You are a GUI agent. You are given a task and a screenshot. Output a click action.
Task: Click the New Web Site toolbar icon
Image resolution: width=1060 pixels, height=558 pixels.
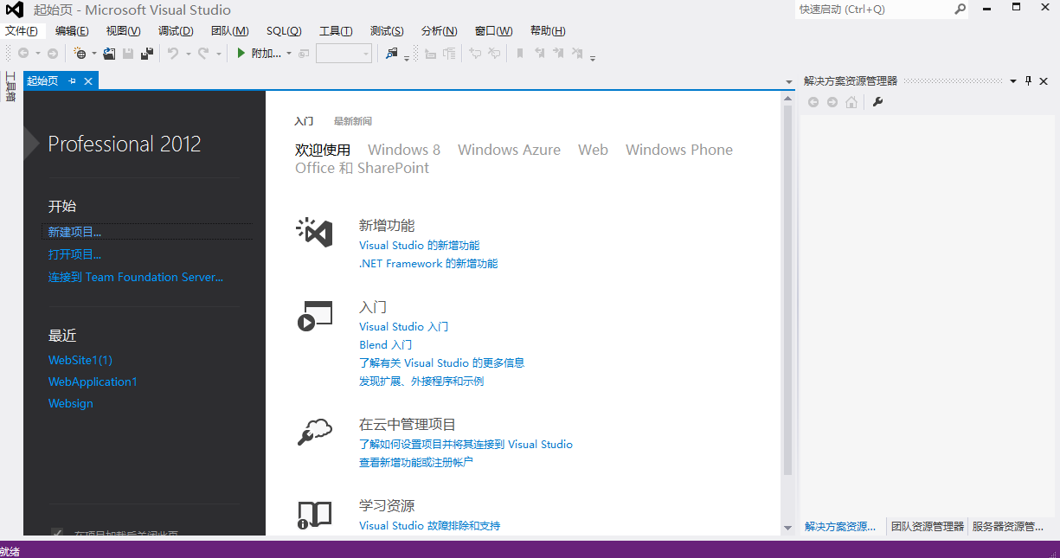81,54
